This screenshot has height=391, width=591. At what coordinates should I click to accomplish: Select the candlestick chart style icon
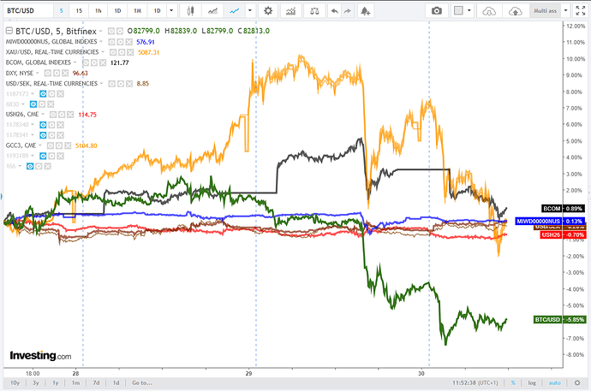190,11
